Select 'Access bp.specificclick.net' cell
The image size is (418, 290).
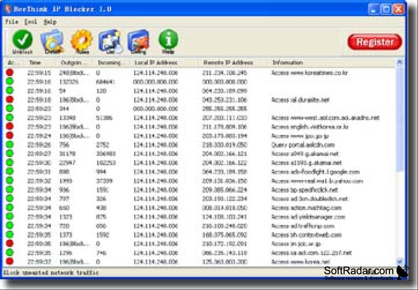305,190
